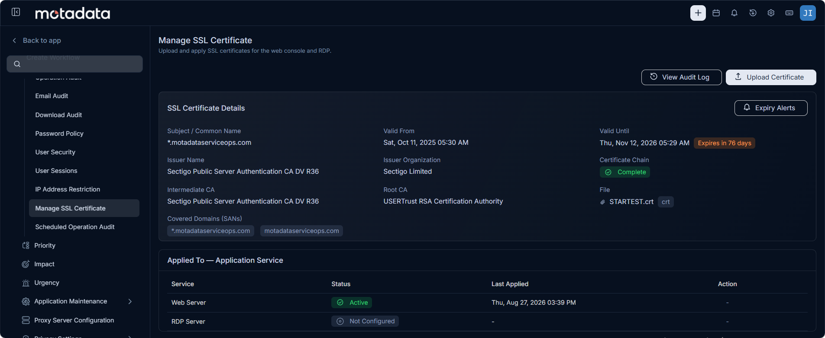Click the 'Action' column header
825x338 pixels.
[728, 284]
